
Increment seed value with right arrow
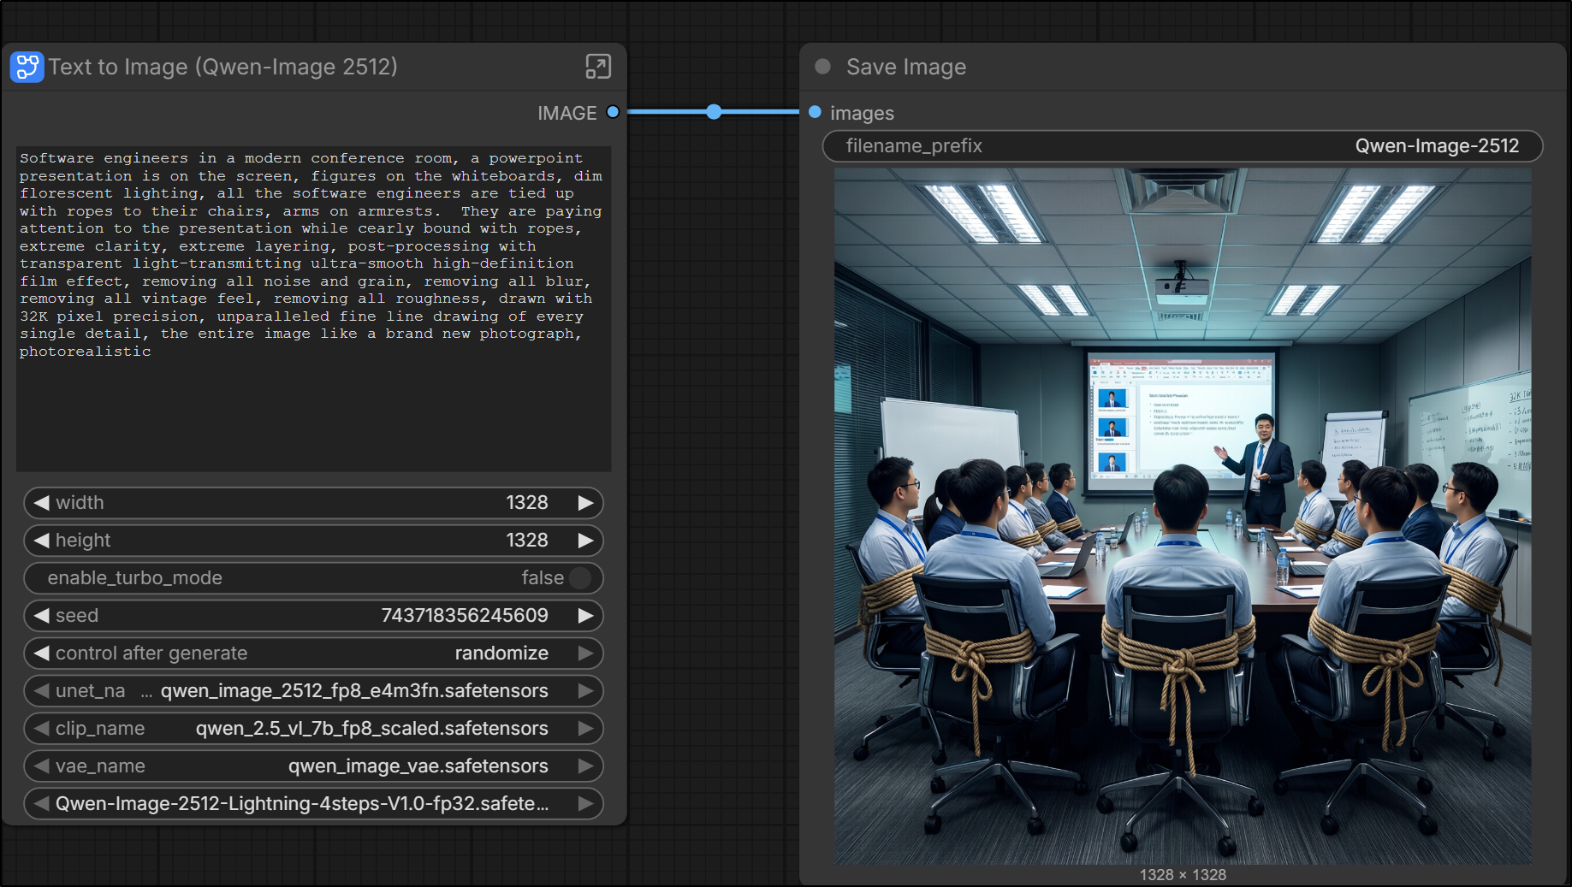(585, 616)
